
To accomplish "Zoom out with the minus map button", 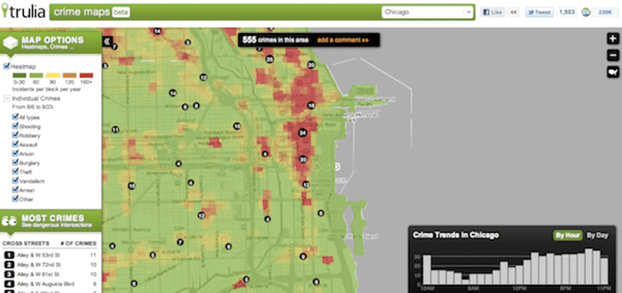I will 613,55.
